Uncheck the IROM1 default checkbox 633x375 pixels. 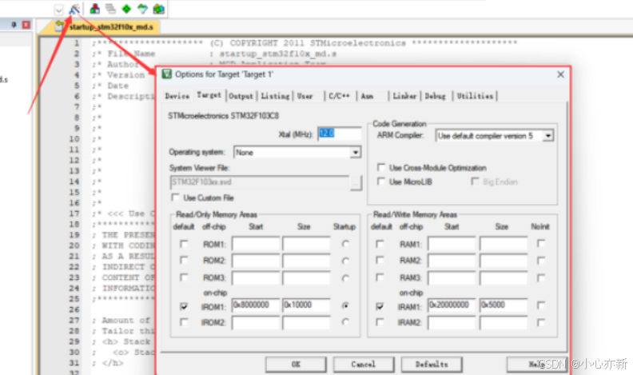[x=184, y=306]
